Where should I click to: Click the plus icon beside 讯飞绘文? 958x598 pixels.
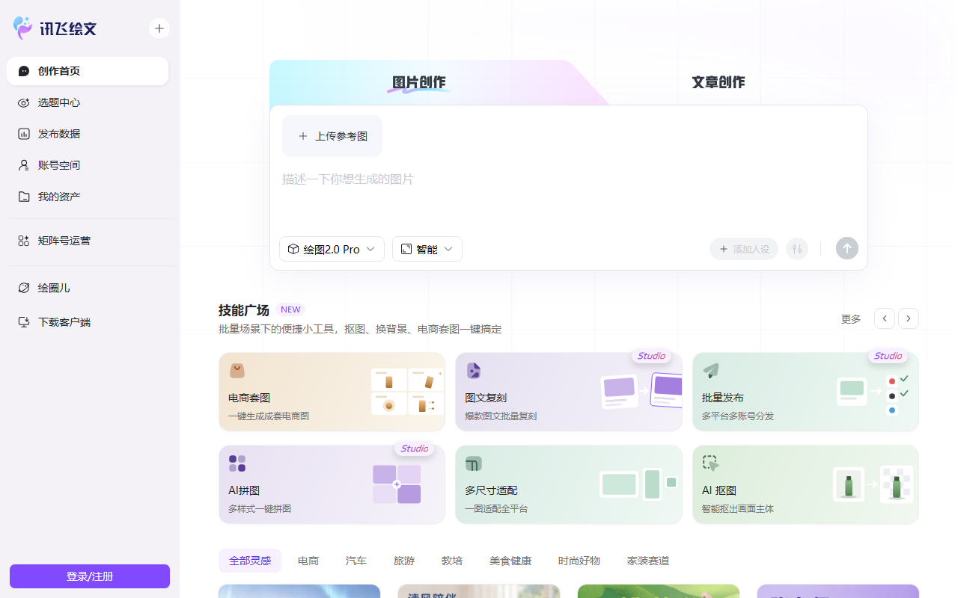coord(159,28)
